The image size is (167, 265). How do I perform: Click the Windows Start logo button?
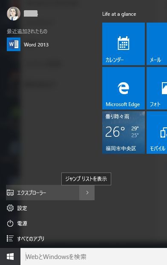[10, 256]
